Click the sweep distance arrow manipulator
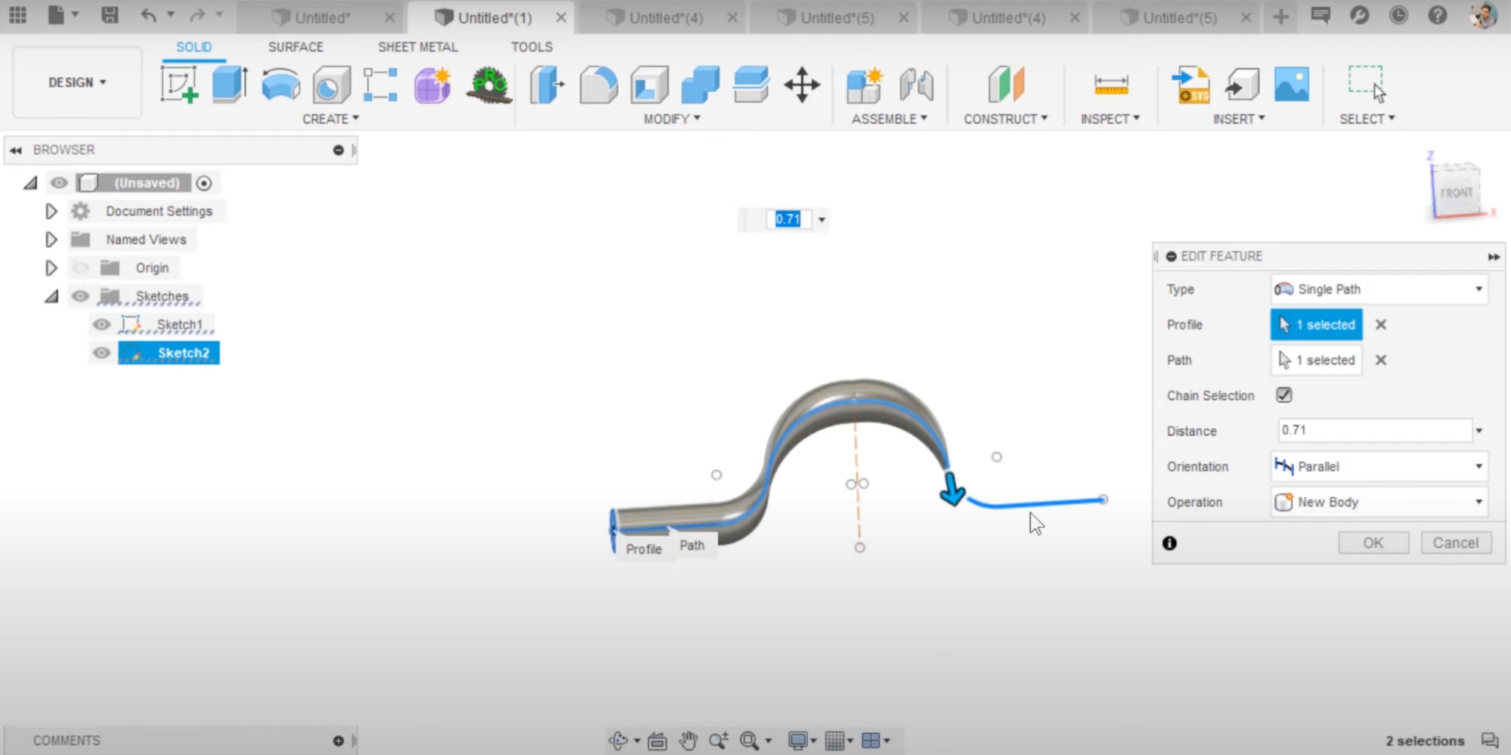The width and height of the screenshot is (1511, 755). pos(952,489)
